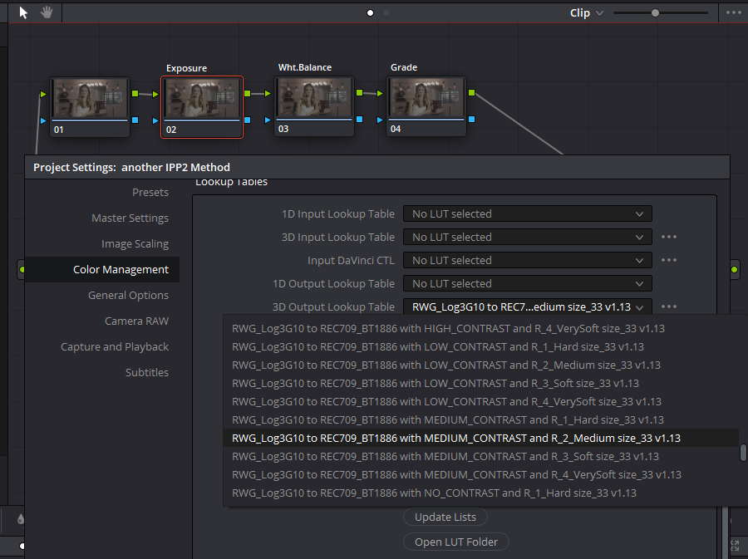Click node graph output connector on right edge

734,270
